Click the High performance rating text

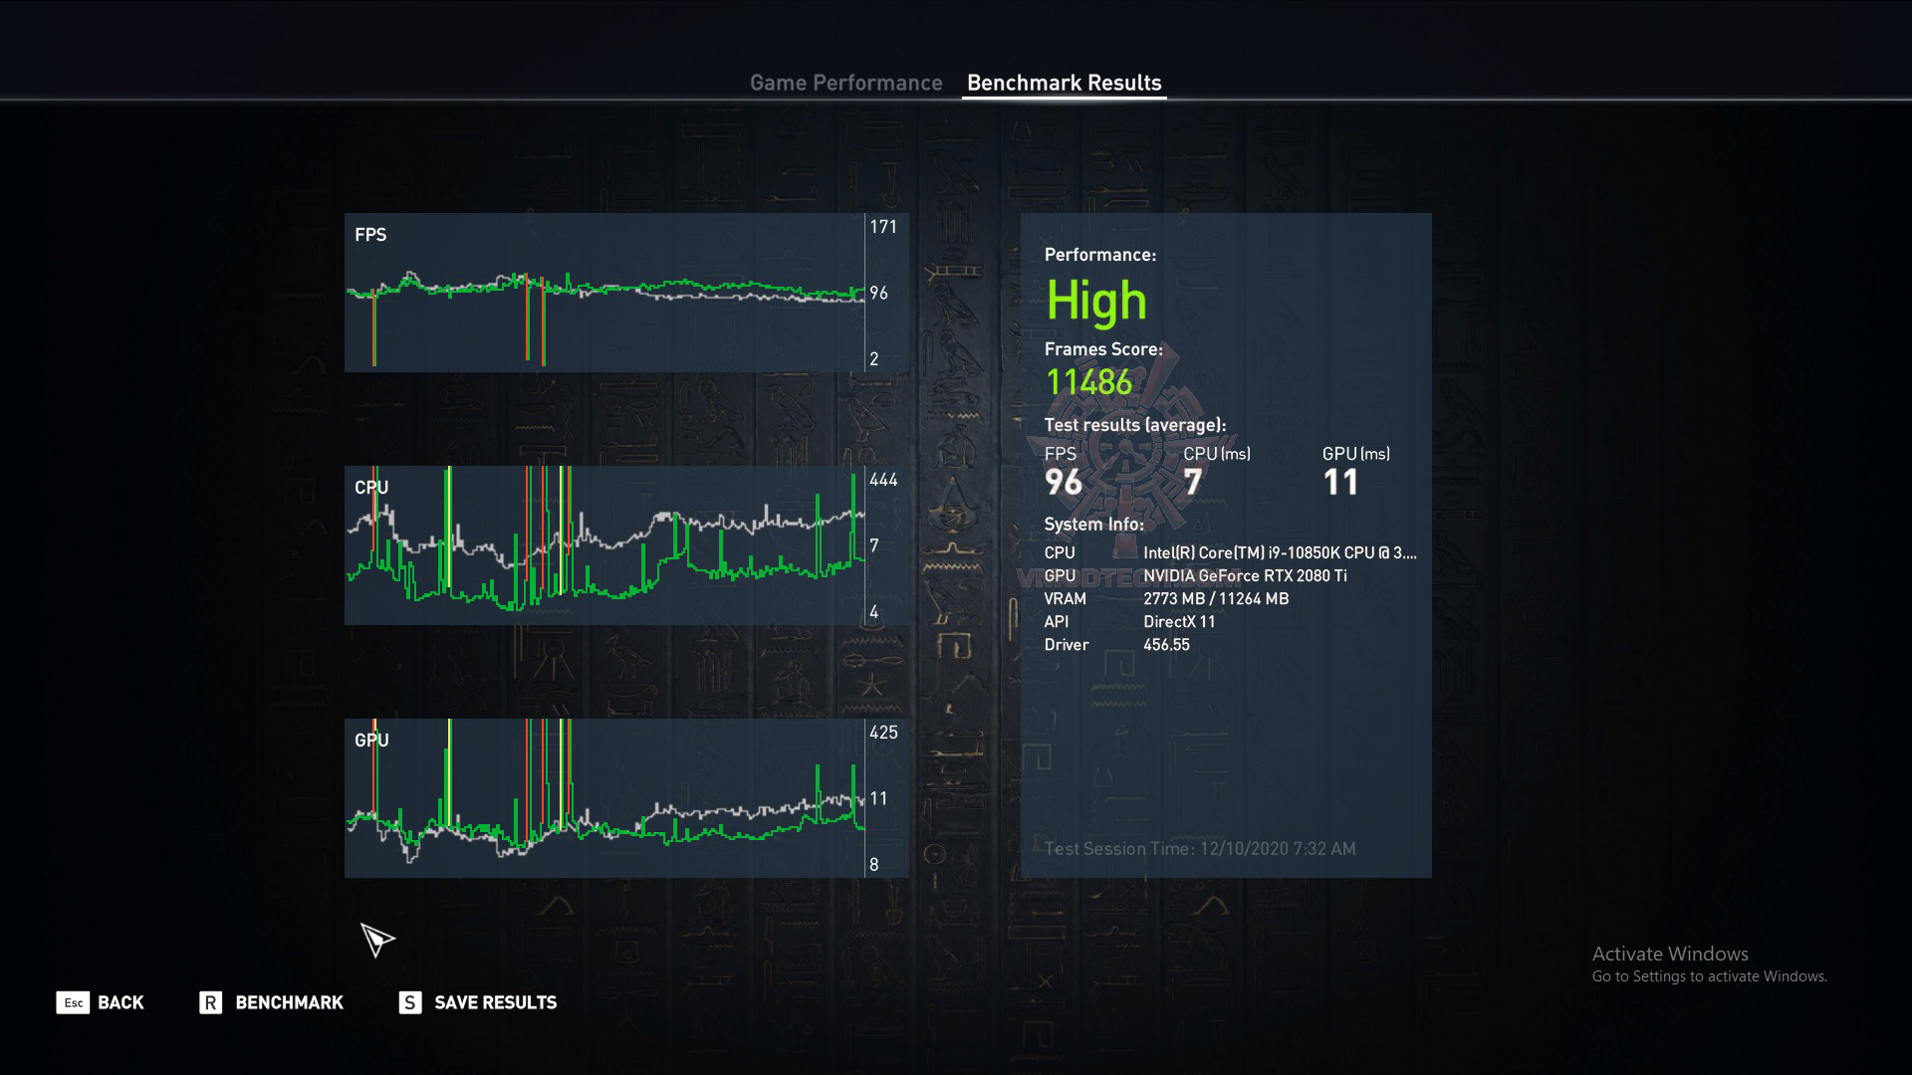point(1096,301)
